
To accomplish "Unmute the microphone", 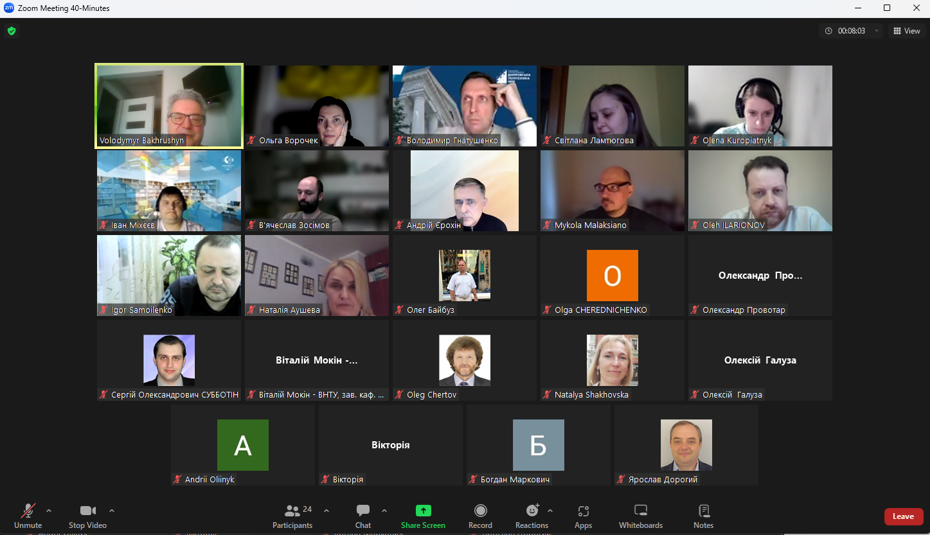I will point(28,516).
